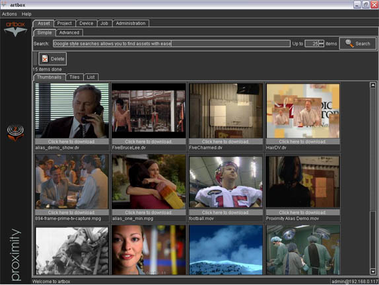
Task: Select the alias_demo_show.dv thumbnail
Action: pos(71,110)
